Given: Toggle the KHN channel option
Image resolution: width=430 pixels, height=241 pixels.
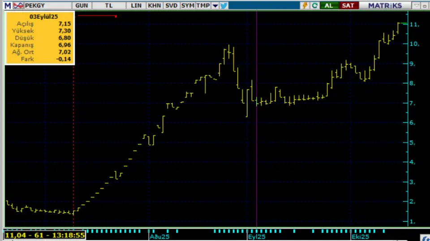Looking at the screenshot, I should 154,5.
